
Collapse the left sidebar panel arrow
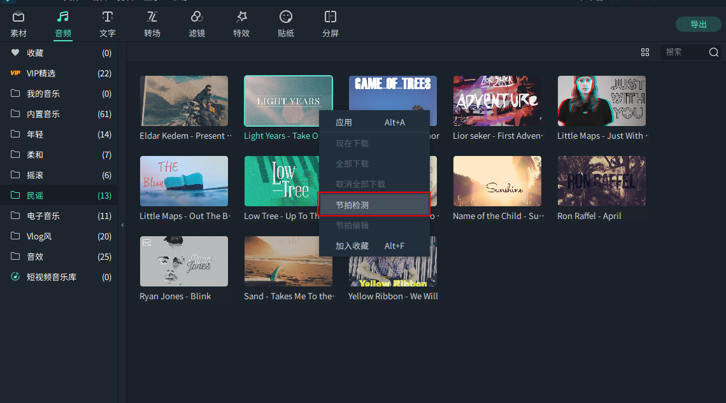pyautogui.click(x=122, y=225)
